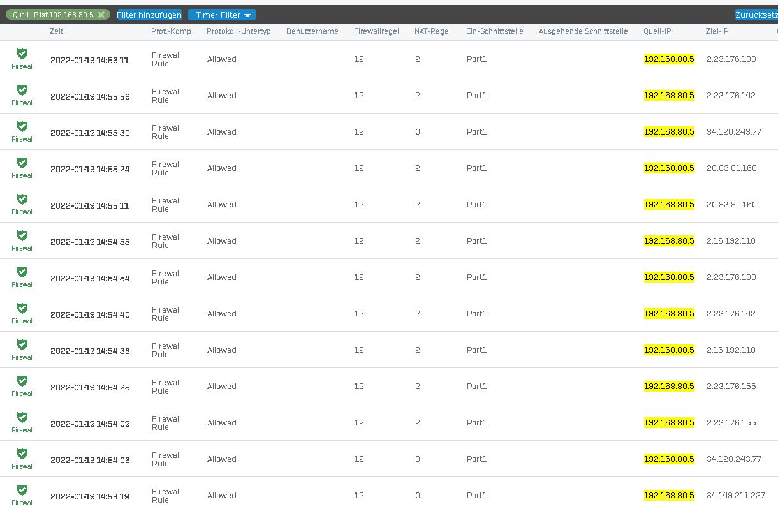778x509 pixels.
Task: Click the Benutzername column header
Action: tap(312, 31)
